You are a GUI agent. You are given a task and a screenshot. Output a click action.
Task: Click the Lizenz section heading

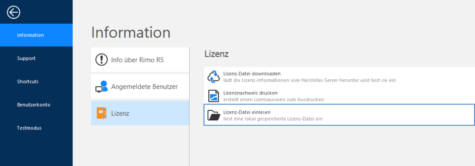pos(216,54)
